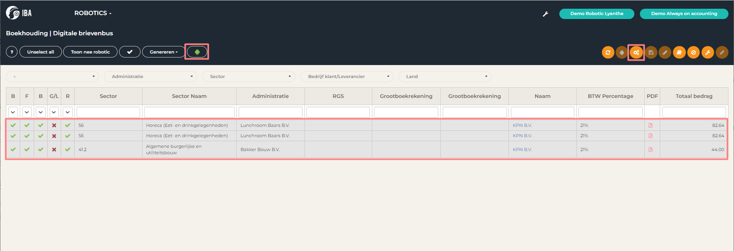734x251 pixels.
Task: Open the Bedrijf klant/Leverancier dropdown
Action: click(347, 77)
